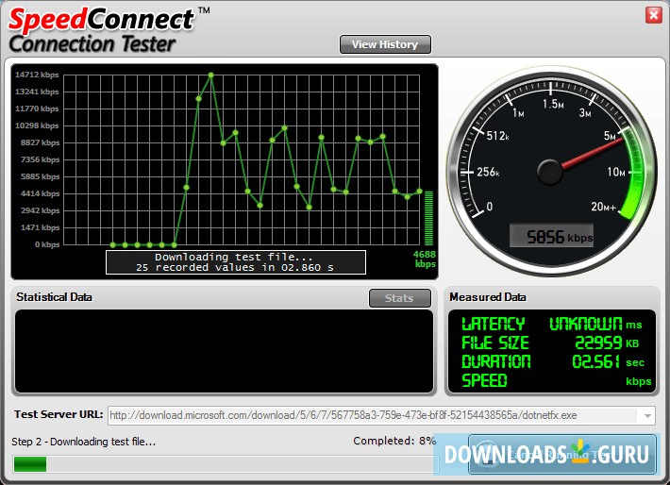The image size is (670, 485).
Task: Click the empty Statistical Data display panel
Action: [224, 351]
